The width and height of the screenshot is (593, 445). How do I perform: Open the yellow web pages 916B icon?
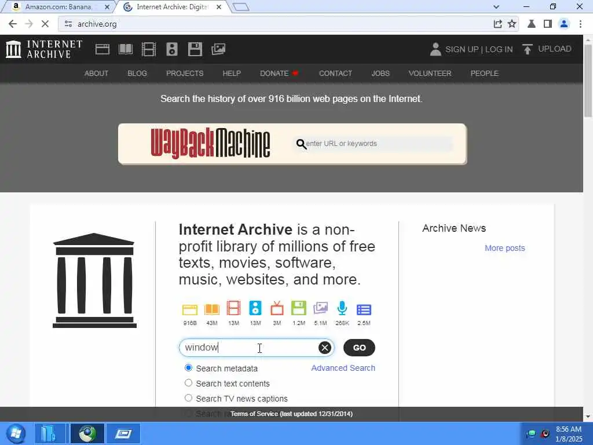pyautogui.click(x=190, y=309)
